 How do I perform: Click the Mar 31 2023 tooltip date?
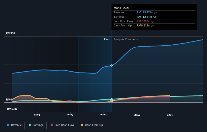122,8
